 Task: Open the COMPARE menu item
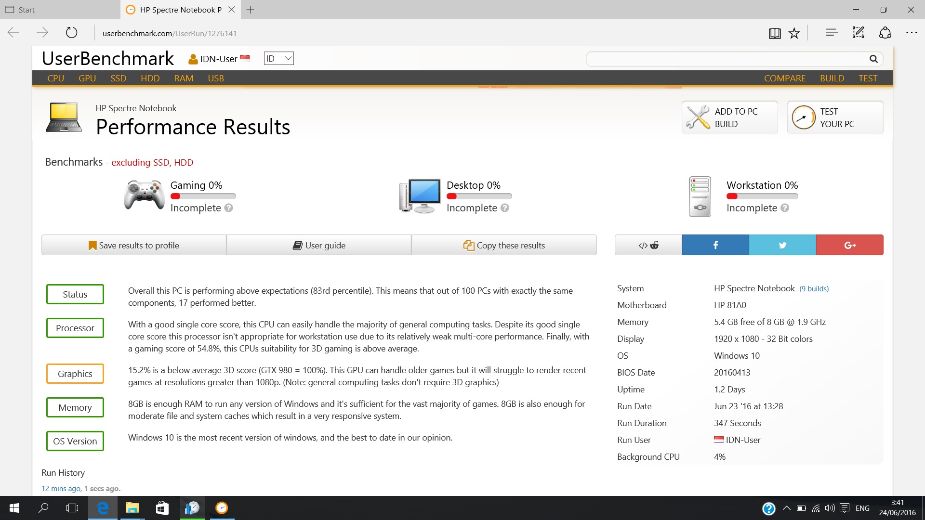tap(784, 78)
